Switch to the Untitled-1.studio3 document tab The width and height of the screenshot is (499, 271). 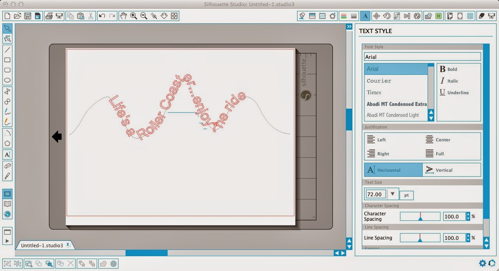click(43, 245)
